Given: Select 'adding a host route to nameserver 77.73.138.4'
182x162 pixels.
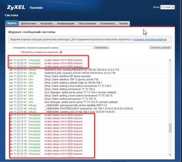Looking at the screenshot, I should [x=88, y=86].
